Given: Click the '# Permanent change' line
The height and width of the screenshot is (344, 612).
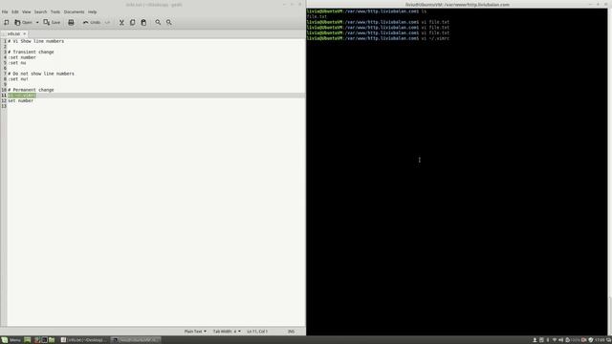Looking at the screenshot, I should [x=31, y=90].
